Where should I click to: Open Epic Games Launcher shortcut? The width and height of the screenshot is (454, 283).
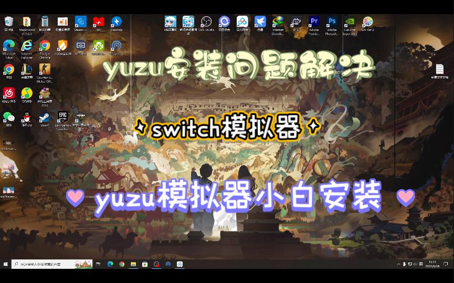[x=62, y=117]
